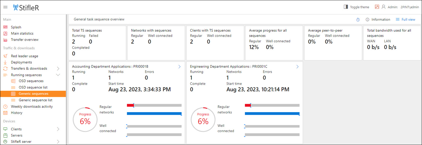This screenshot has height=145, width=422.
Task: Click the Weekly downloads activity clock icon
Action: tap(5, 107)
